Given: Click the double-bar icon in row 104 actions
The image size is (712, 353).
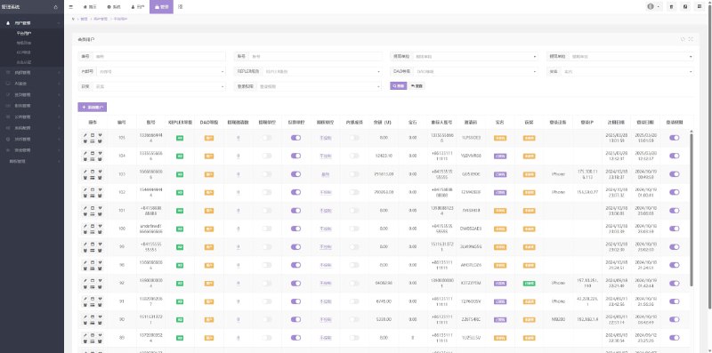Looking at the screenshot, I should pyautogui.click(x=93, y=159).
